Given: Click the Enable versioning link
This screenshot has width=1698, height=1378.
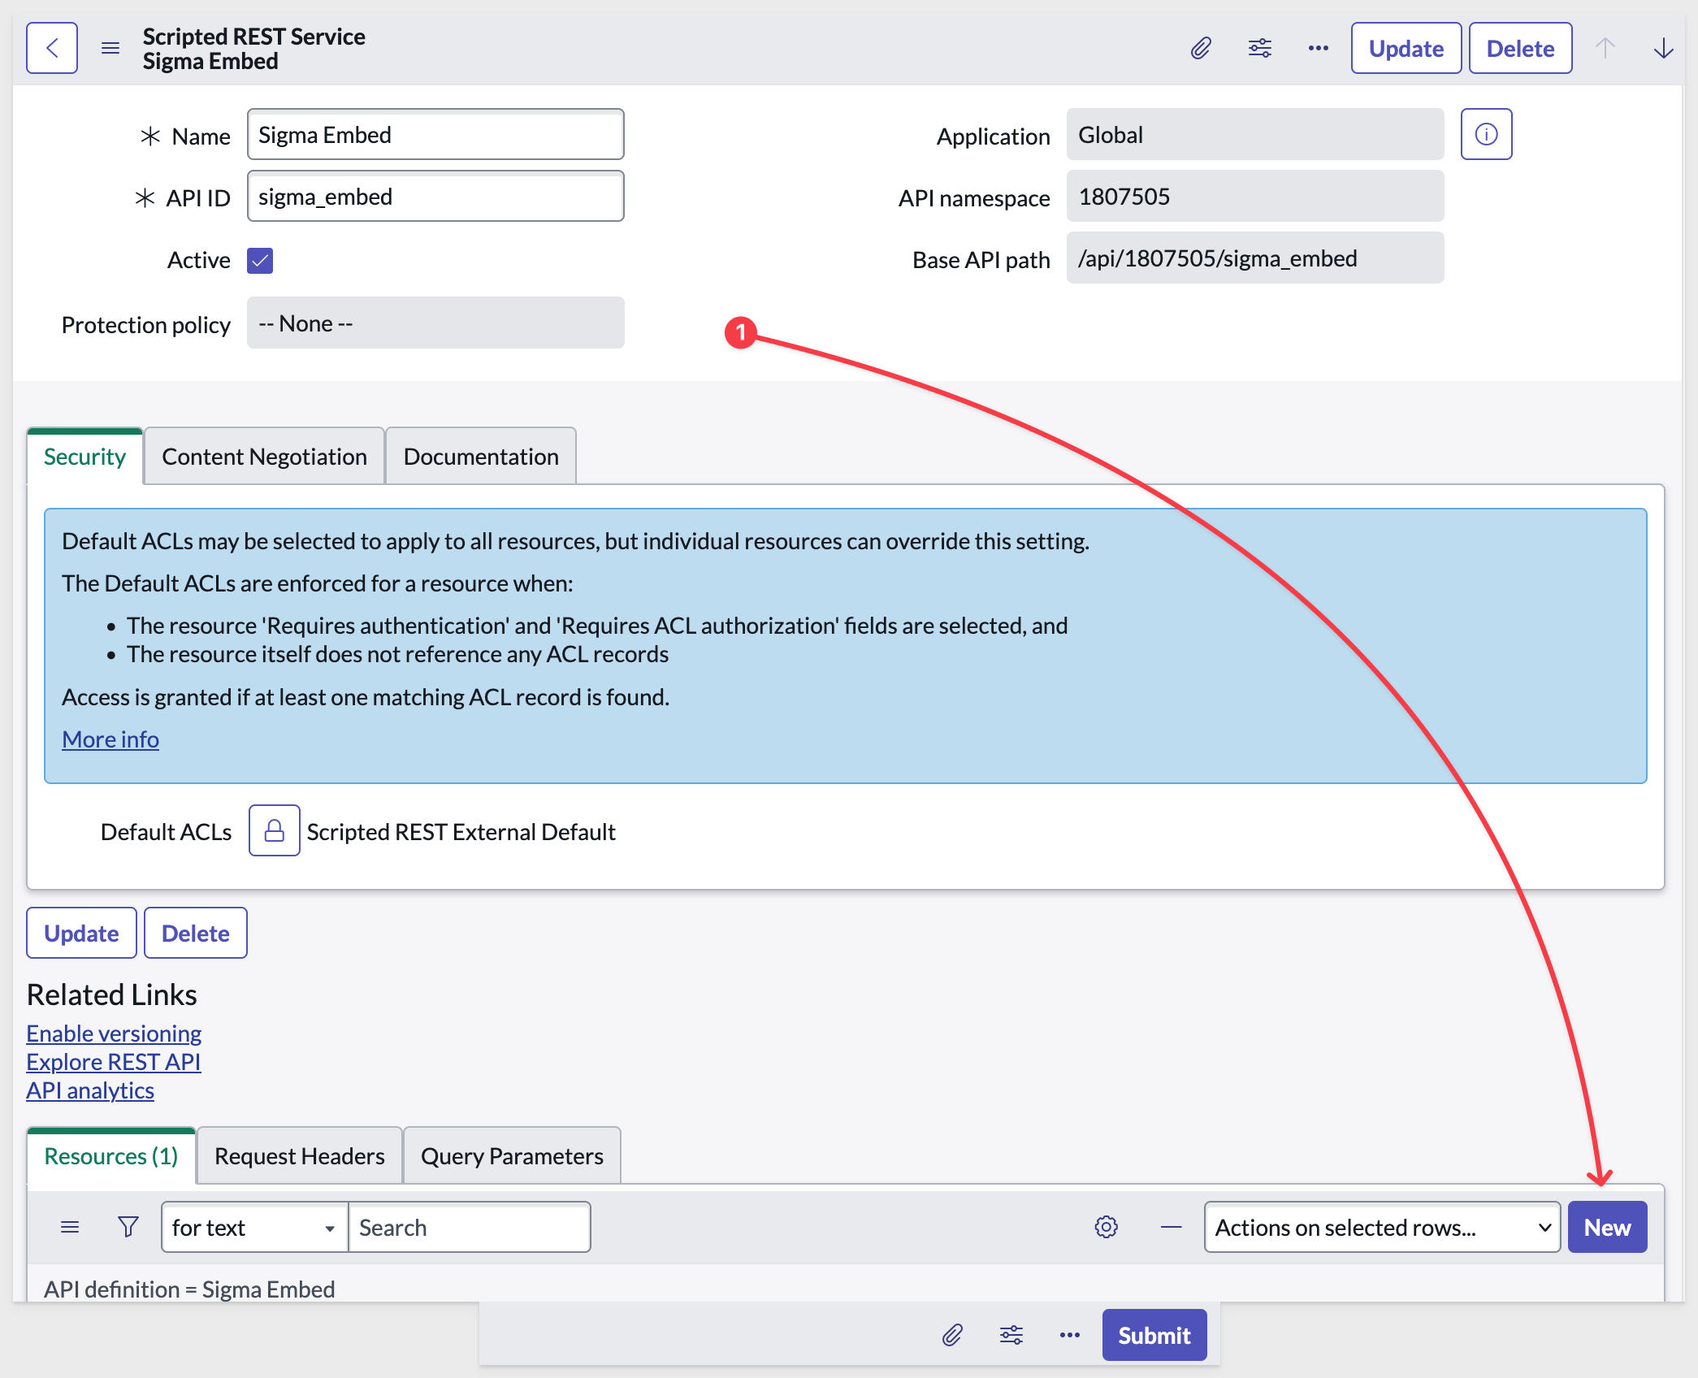Looking at the screenshot, I should click(114, 1033).
